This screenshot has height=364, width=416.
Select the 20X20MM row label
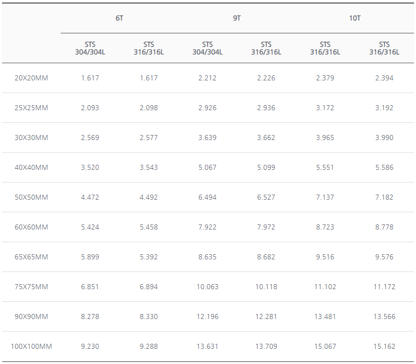31,78
